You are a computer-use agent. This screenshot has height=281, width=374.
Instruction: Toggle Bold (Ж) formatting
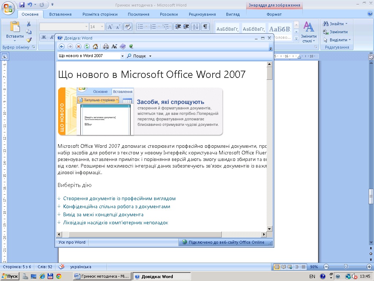(x=44, y=37)
